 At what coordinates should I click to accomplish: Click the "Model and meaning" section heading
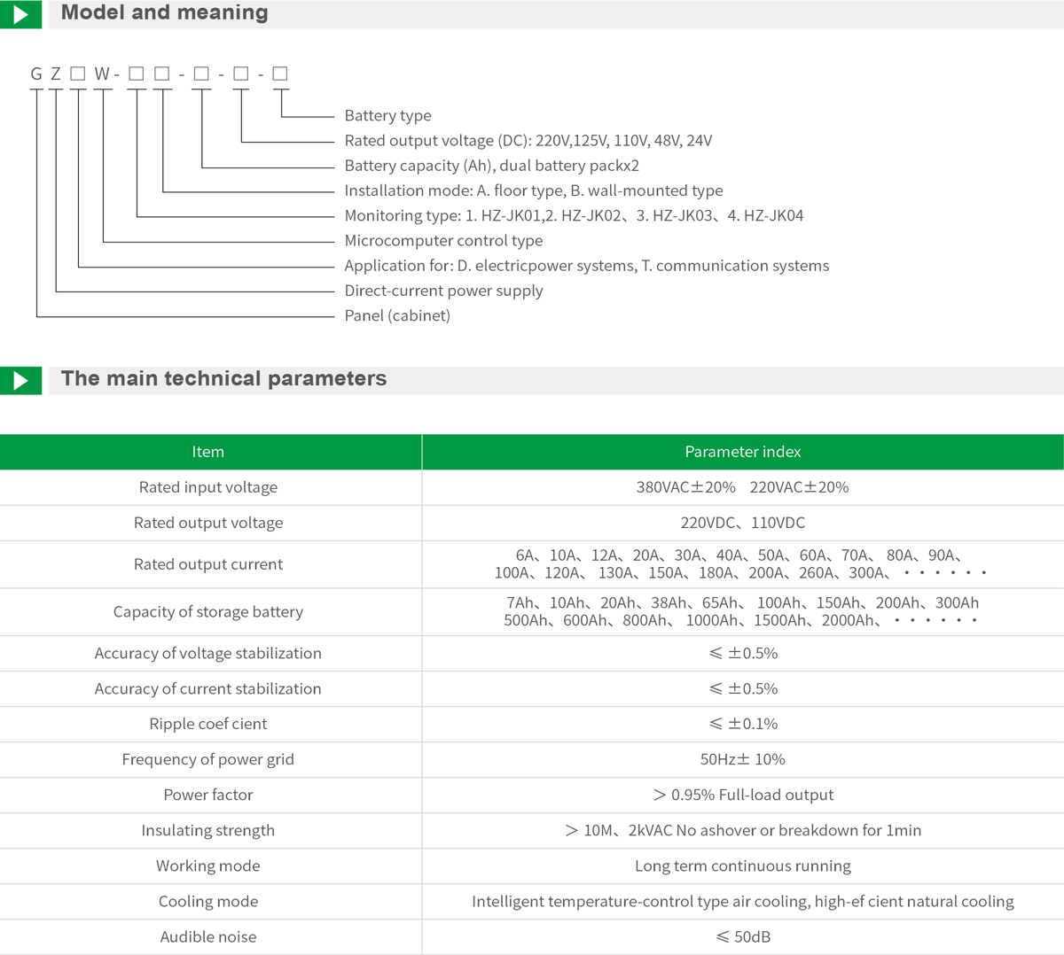point(164,12)
